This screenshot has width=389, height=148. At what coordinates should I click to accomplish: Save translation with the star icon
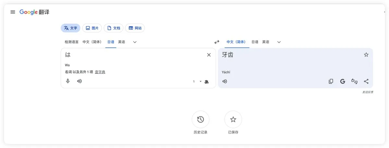point(366,55)
